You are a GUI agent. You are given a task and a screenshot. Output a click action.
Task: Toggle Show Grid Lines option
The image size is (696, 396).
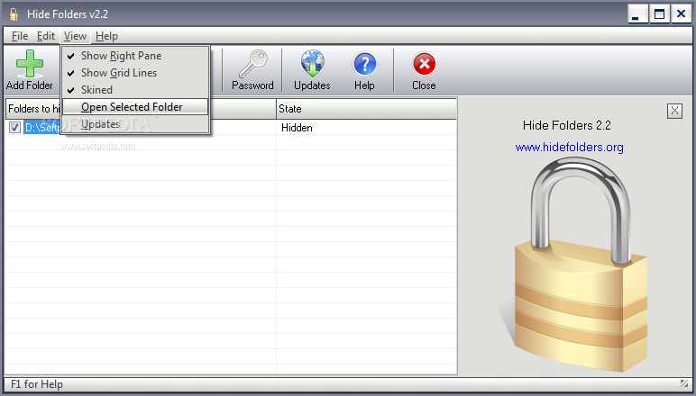pos(135,73)
